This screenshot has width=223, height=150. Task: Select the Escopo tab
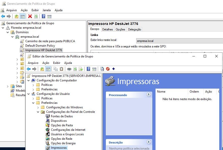tap(95, 29)
